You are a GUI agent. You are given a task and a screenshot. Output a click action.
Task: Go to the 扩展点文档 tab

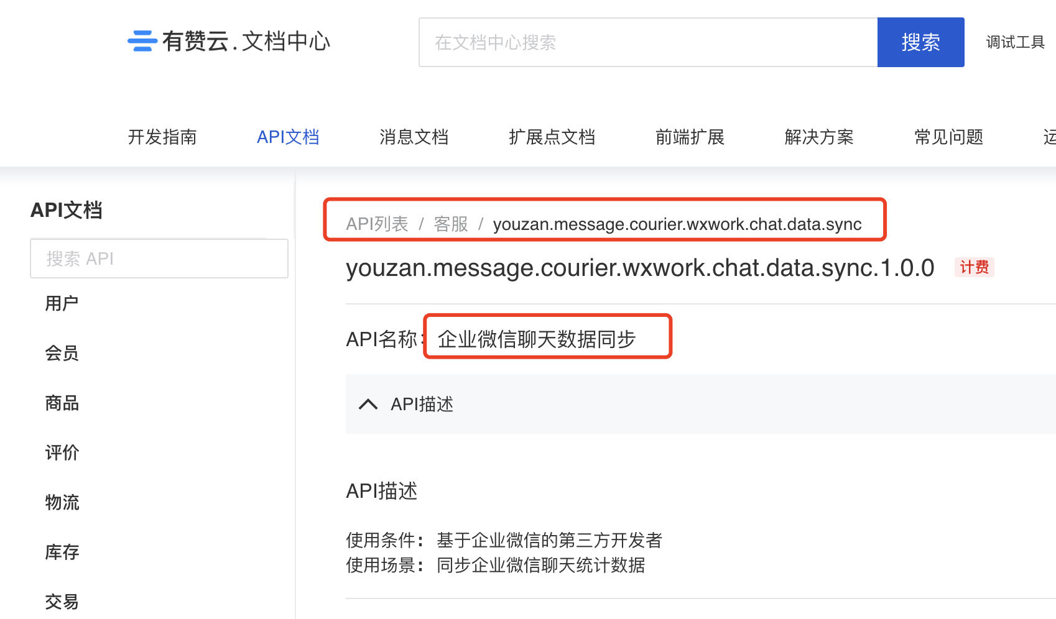(x=552, y=137)
